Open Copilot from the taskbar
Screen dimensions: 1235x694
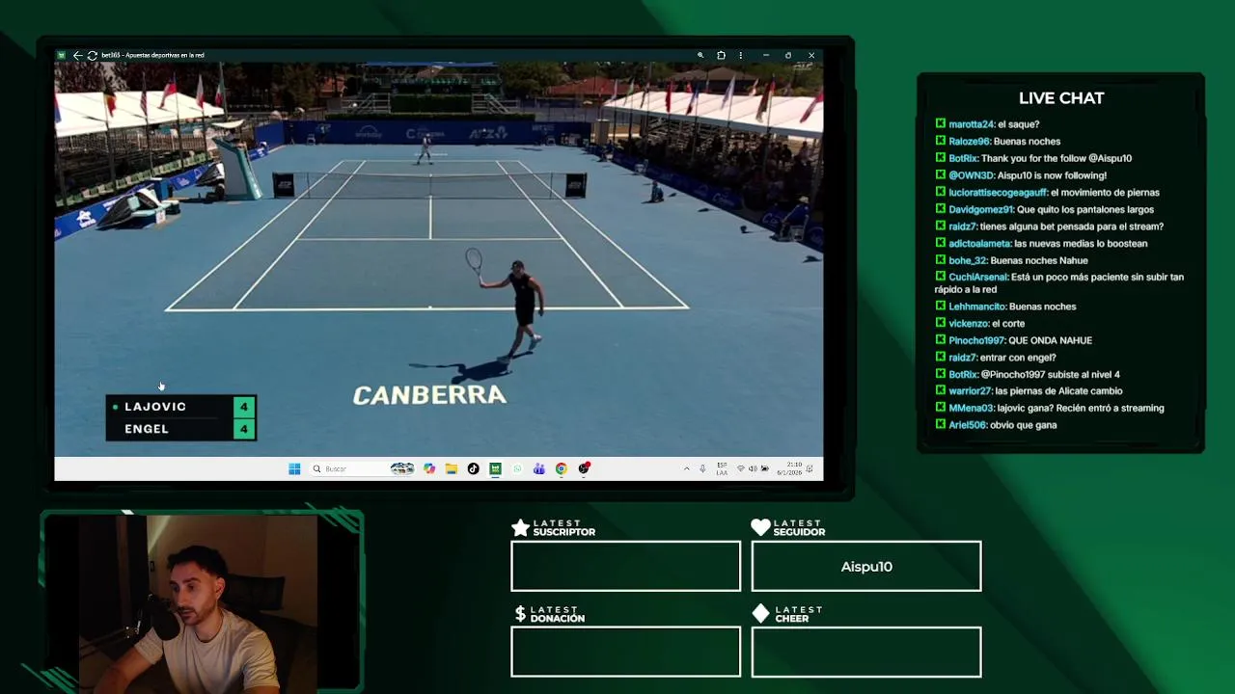[x=429, y=468]
